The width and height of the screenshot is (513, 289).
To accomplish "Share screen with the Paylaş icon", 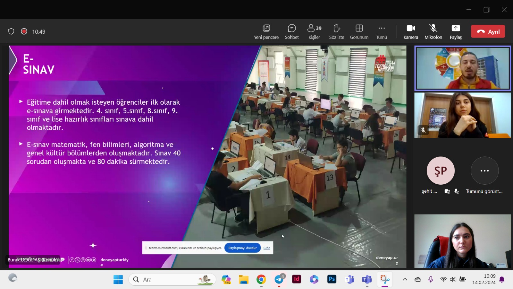I will 455,31.
